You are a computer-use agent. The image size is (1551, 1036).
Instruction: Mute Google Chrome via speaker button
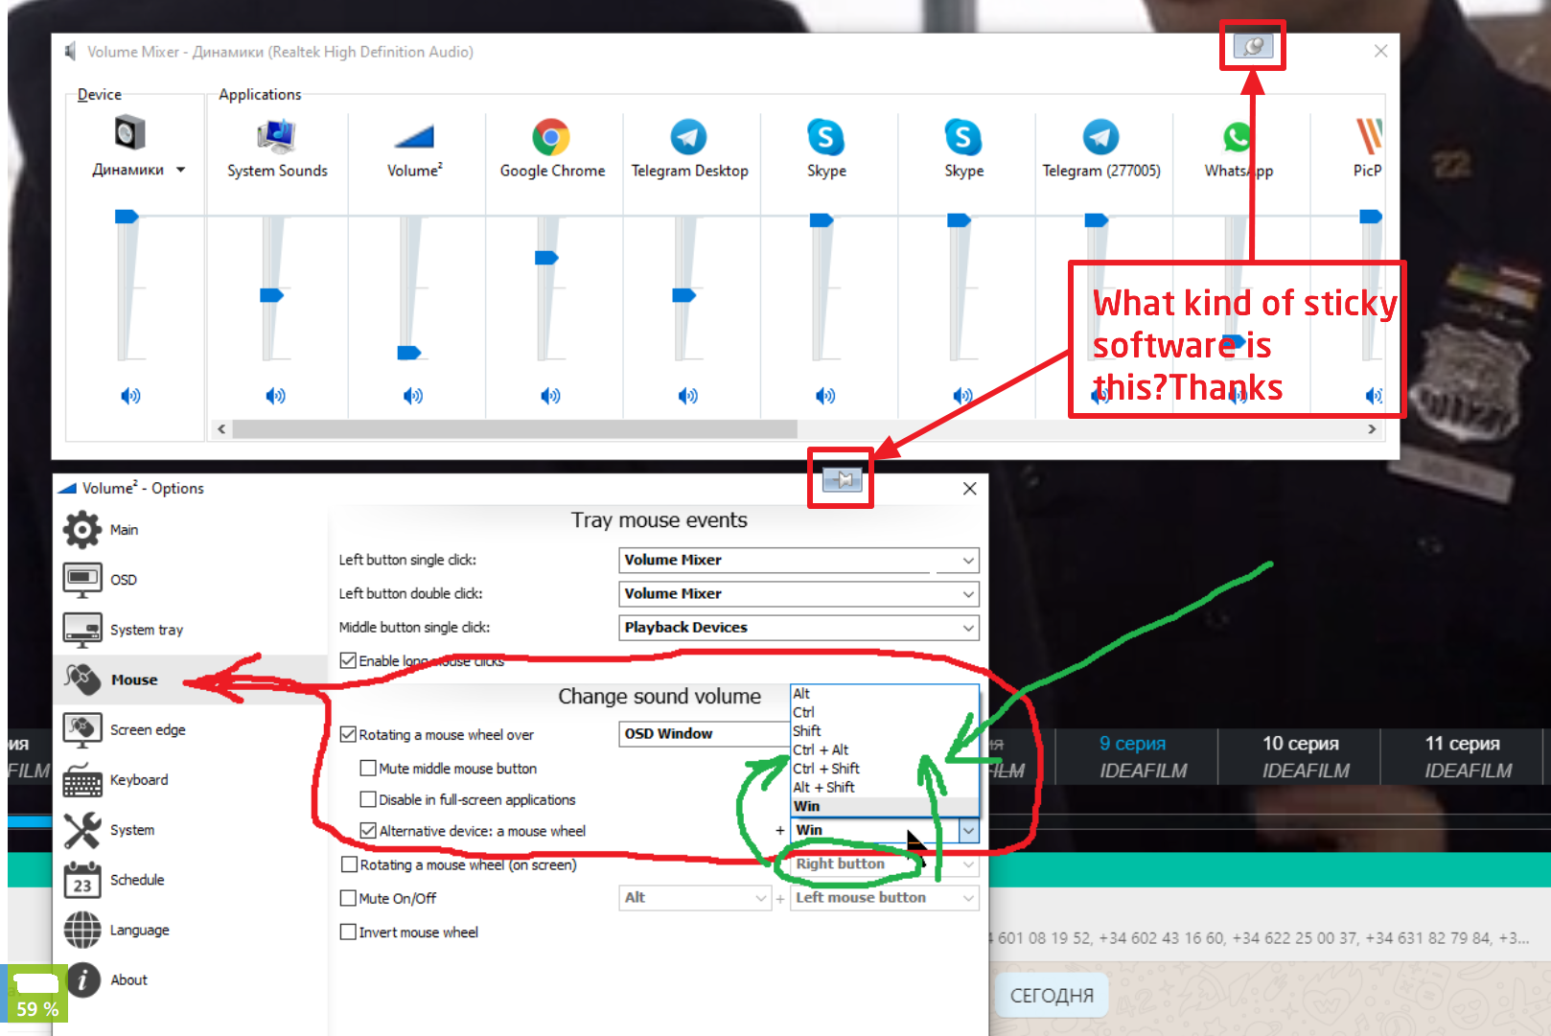point(550,396)
